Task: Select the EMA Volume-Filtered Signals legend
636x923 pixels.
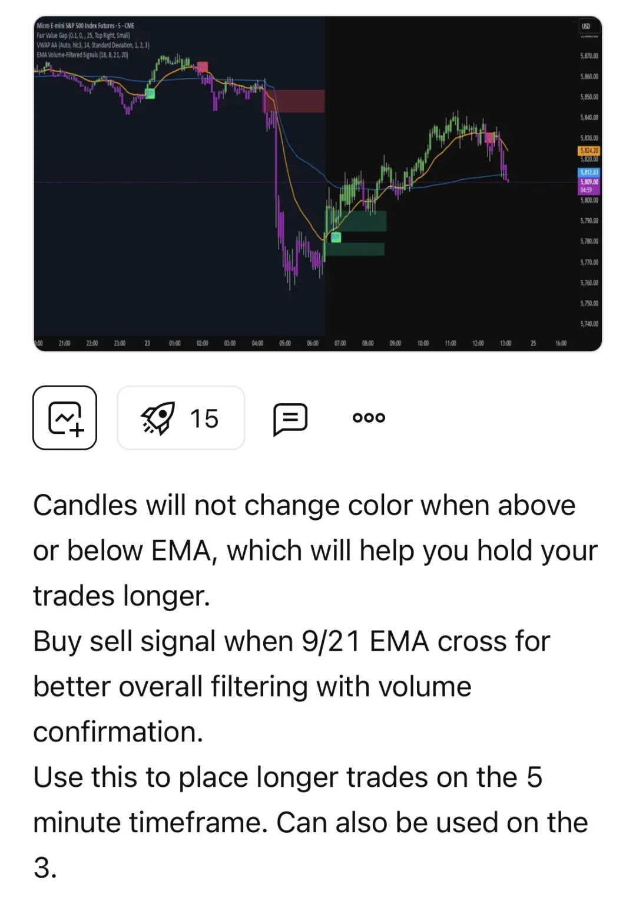Action: coord(82,55)
